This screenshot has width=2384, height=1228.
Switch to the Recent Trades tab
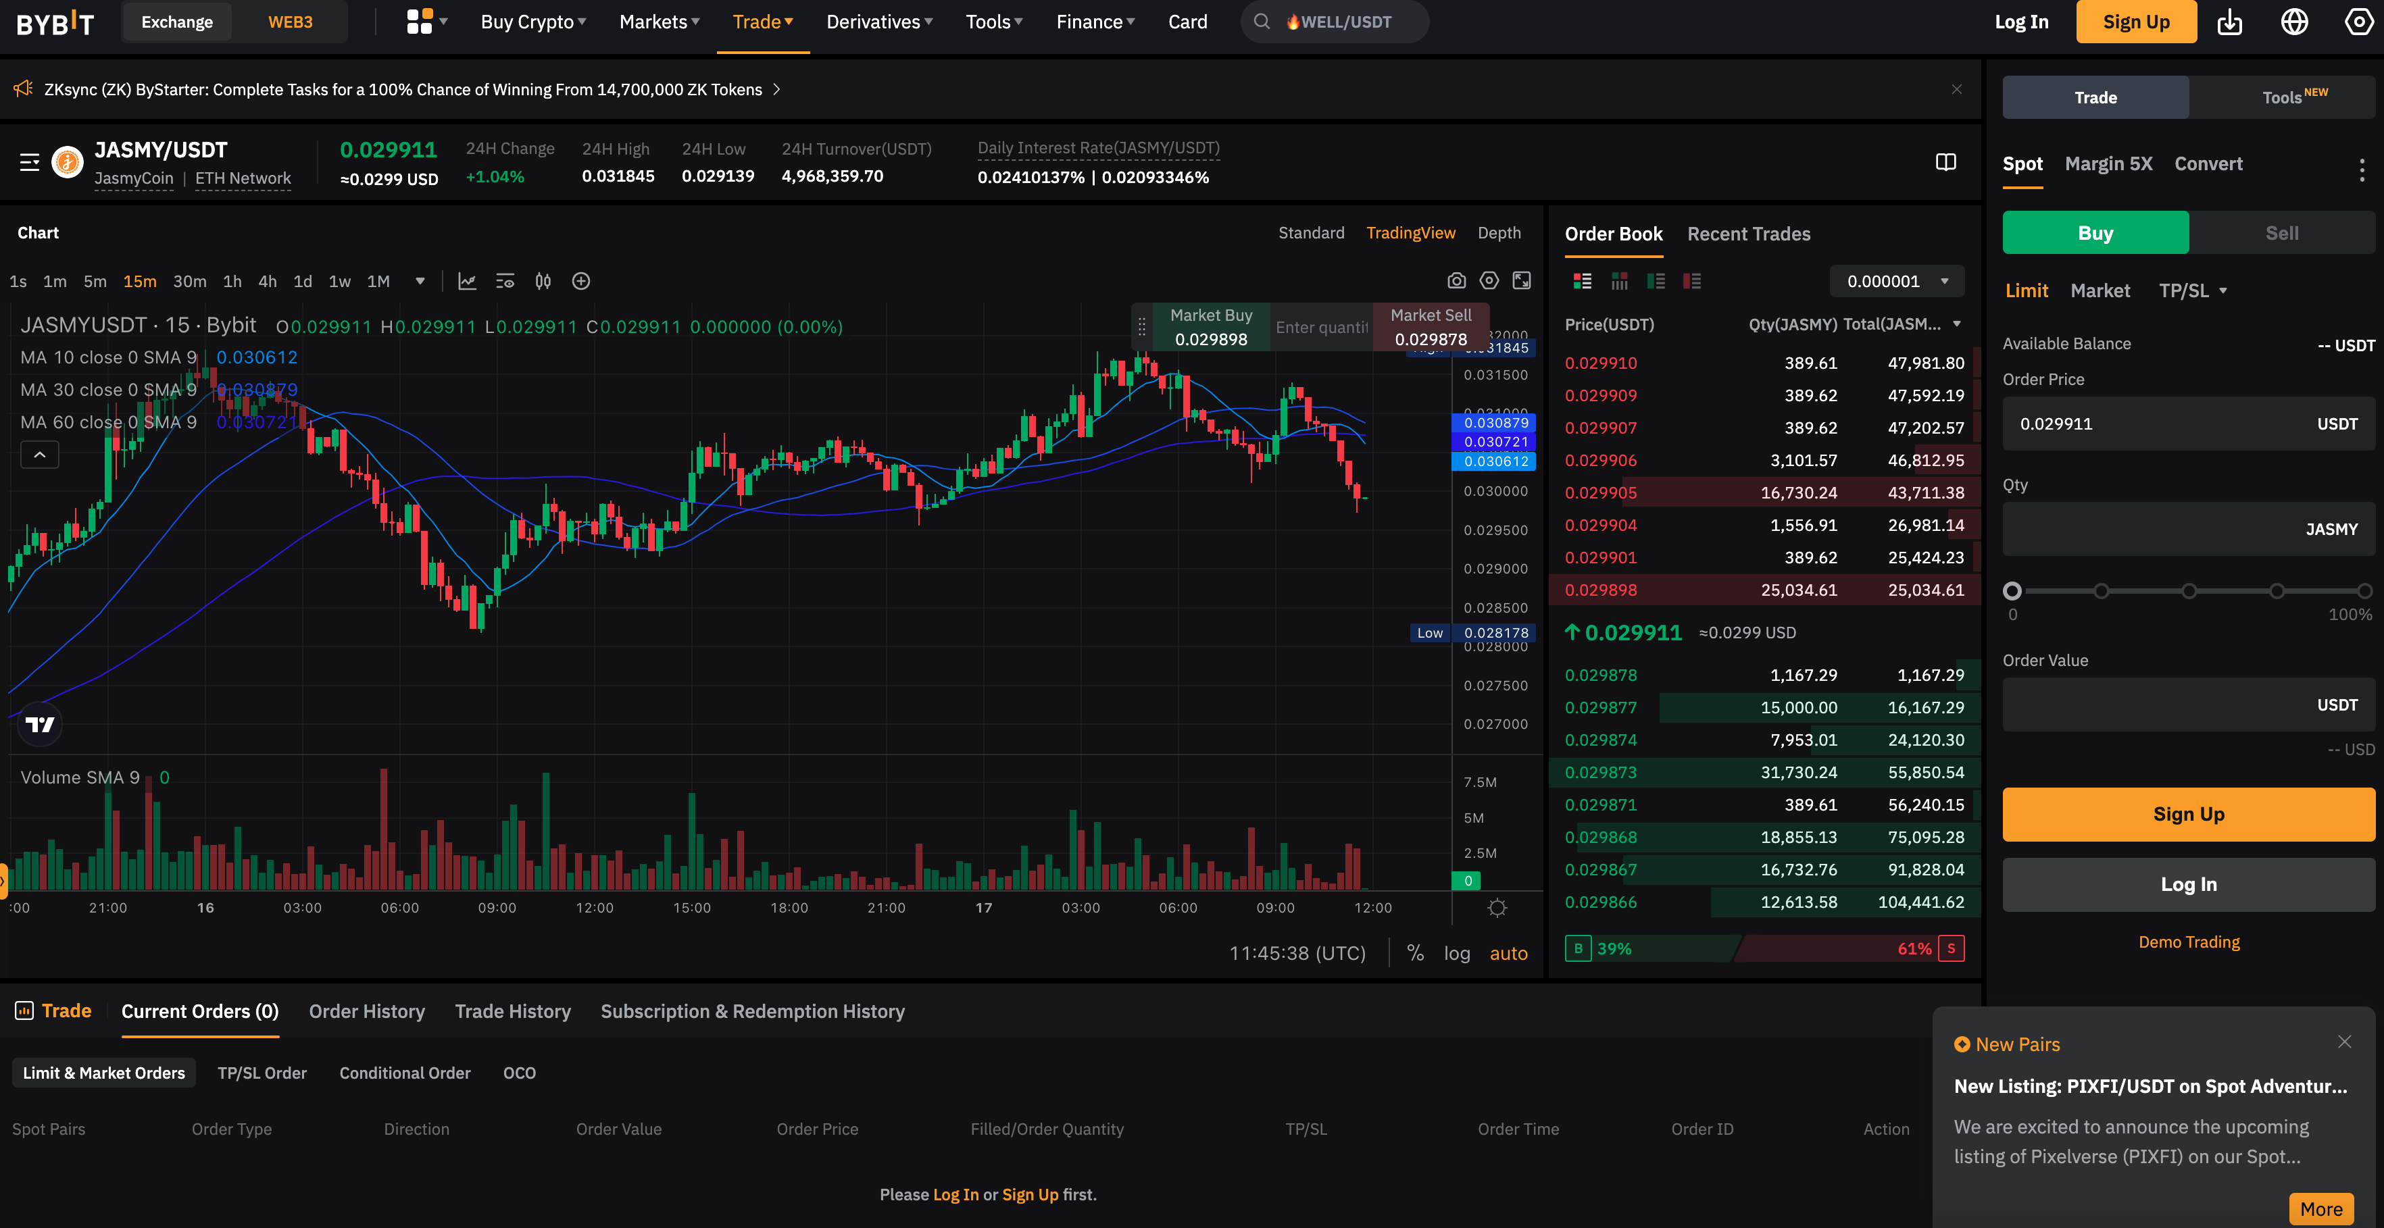[1748, 234]
